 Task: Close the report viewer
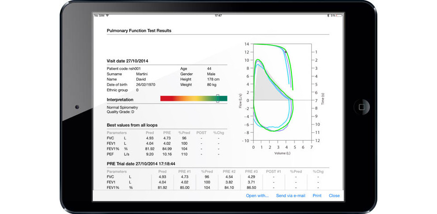click(x=334, y=195)
